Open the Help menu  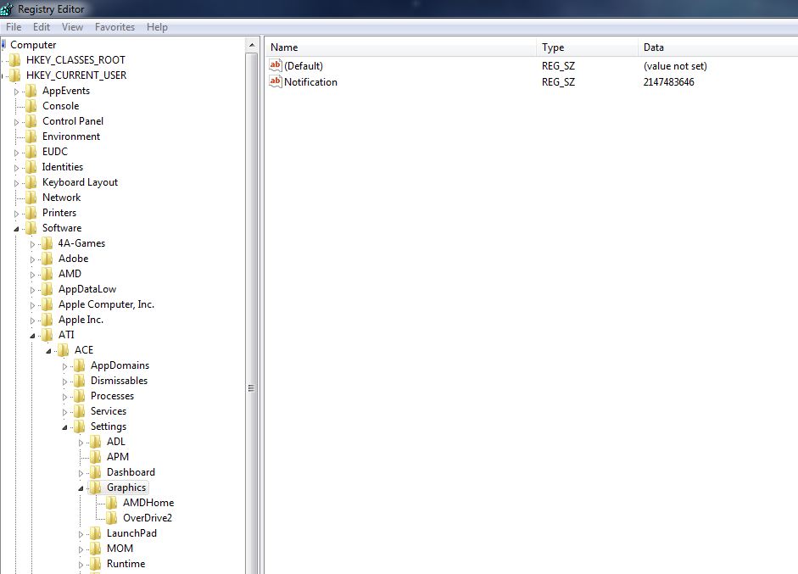click(157, 27)
